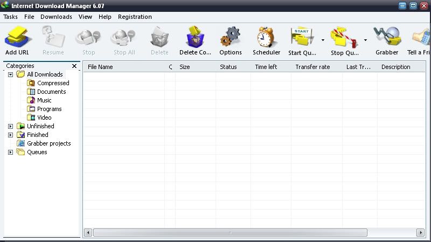The width and height of the screenshot is (431, 242).
Task: Click the Stop All toolbar icon
Action: tap(123, 37)
